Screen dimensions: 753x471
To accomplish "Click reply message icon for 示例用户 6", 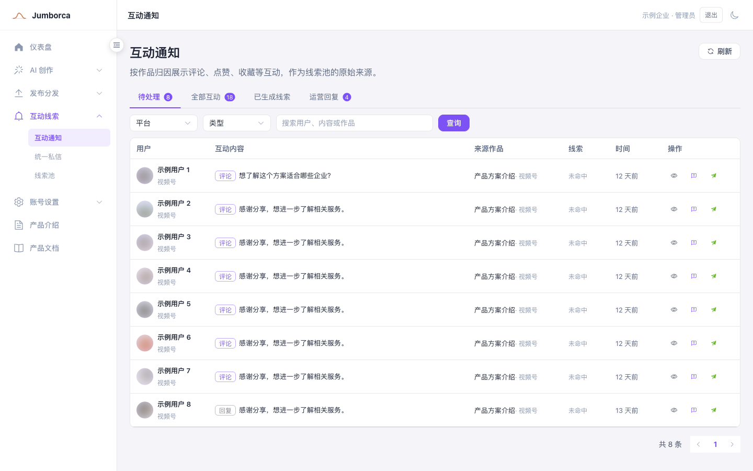I will click(694, 343).
